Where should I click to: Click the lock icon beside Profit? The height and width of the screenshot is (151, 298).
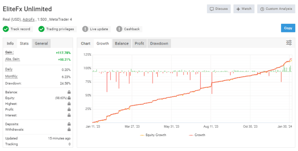(x=69, y=109)
